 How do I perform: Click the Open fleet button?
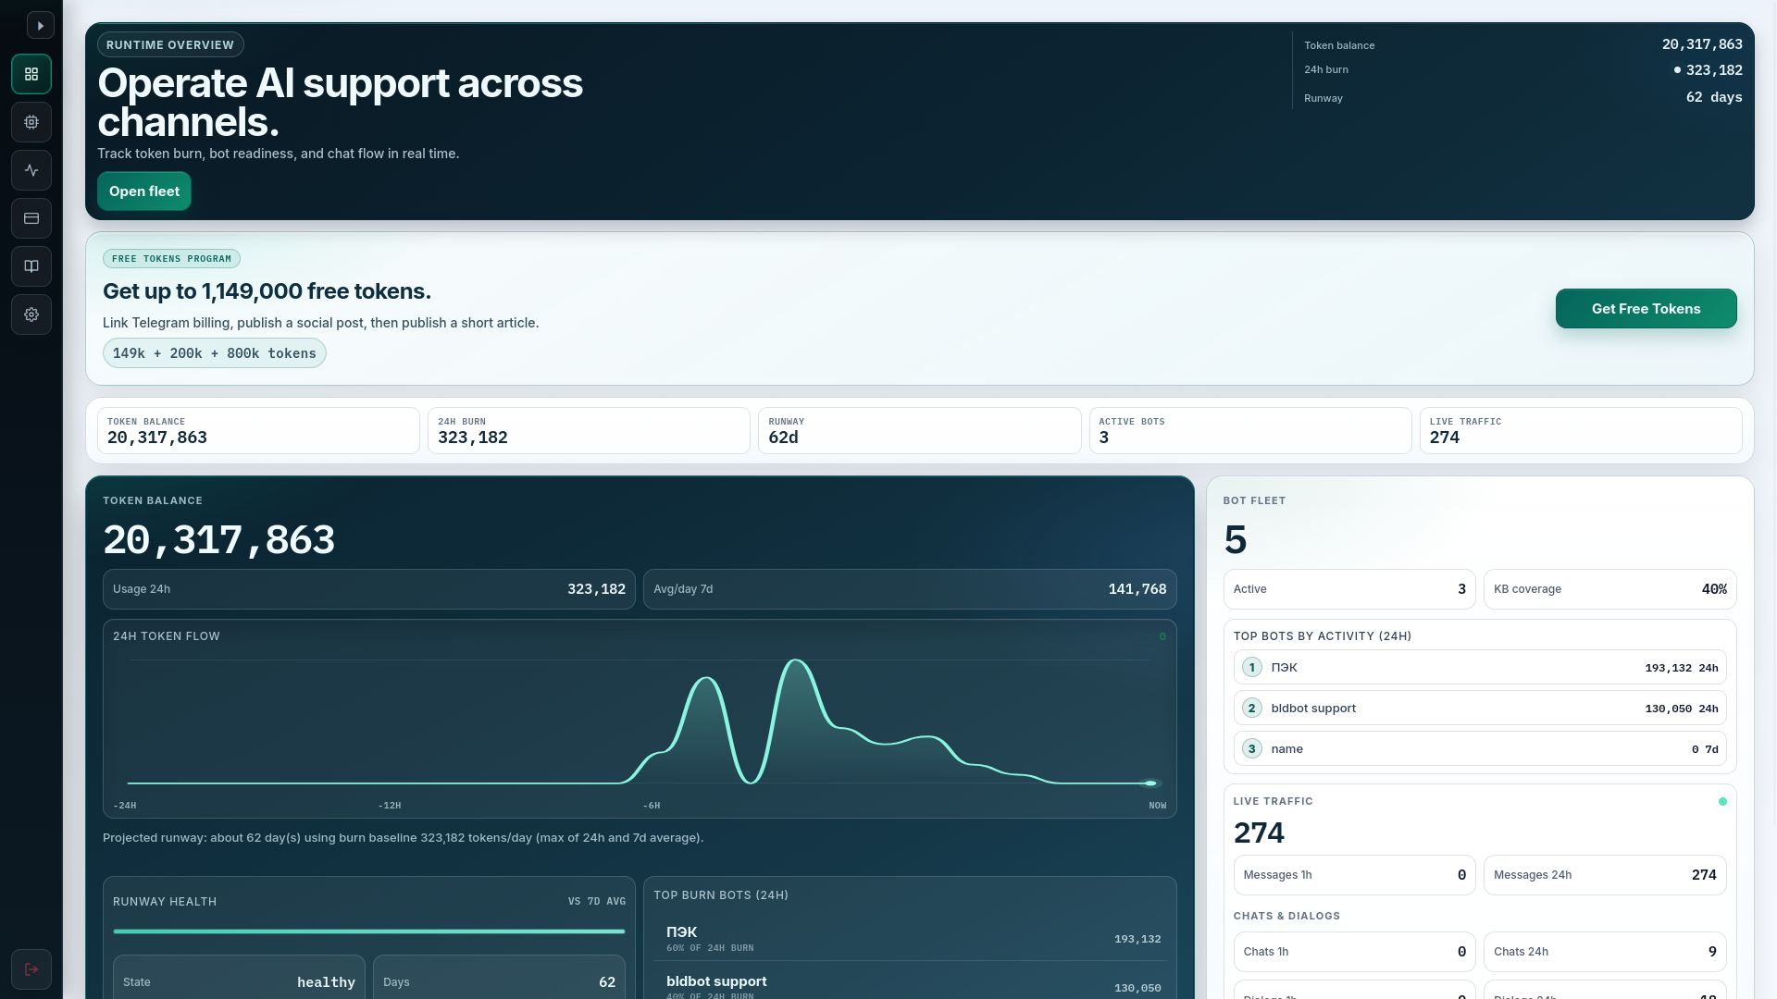(144, 191)
